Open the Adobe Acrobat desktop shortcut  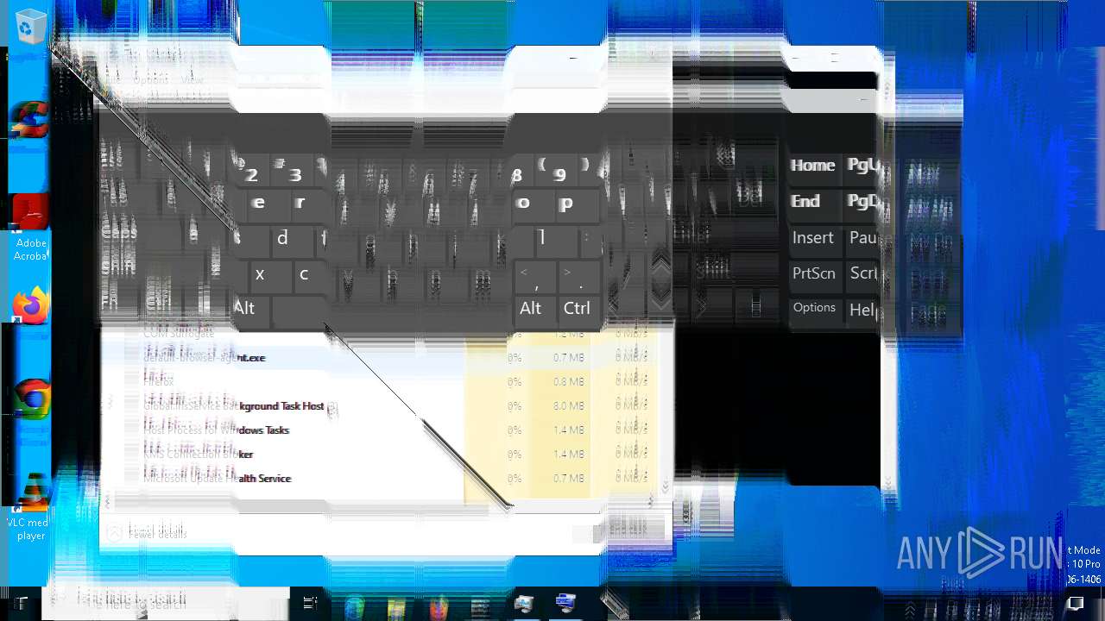pyautogui.click(x=31, y=228)
